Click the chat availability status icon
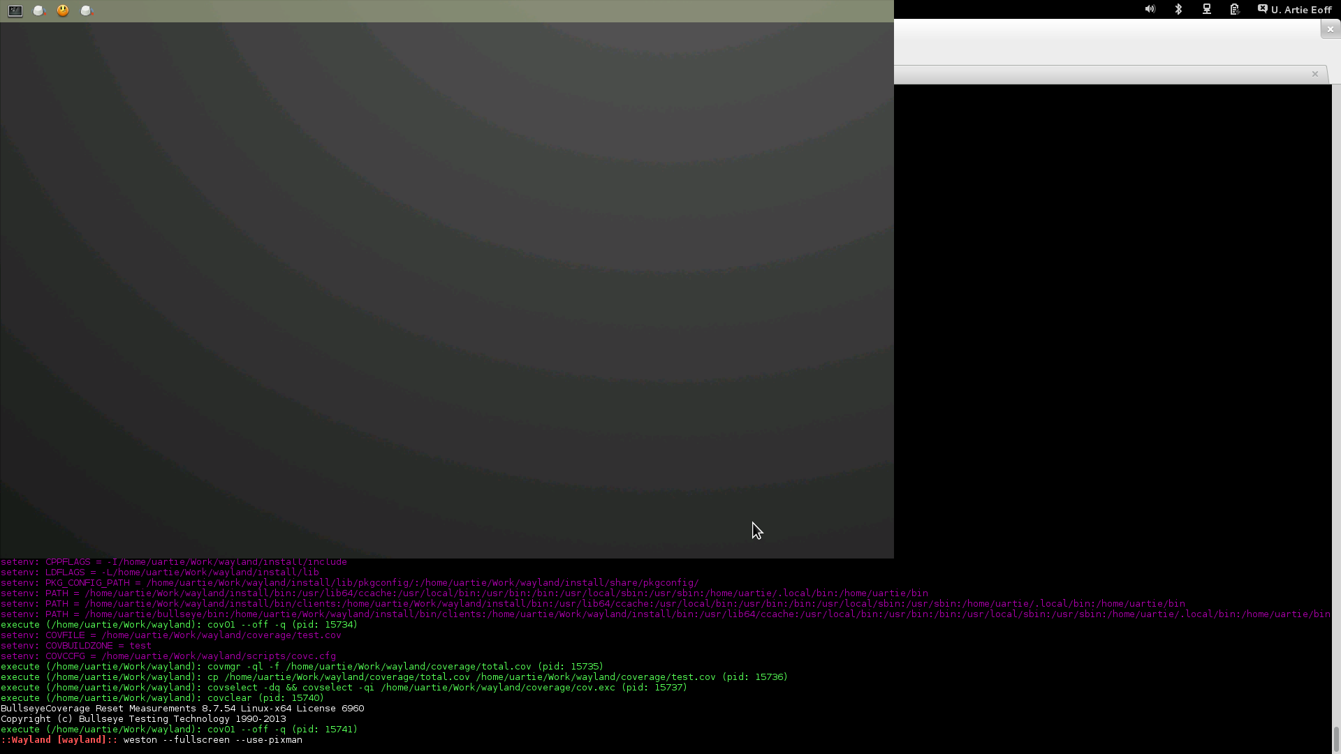 pyautogui.click(x=1262, y=9)
